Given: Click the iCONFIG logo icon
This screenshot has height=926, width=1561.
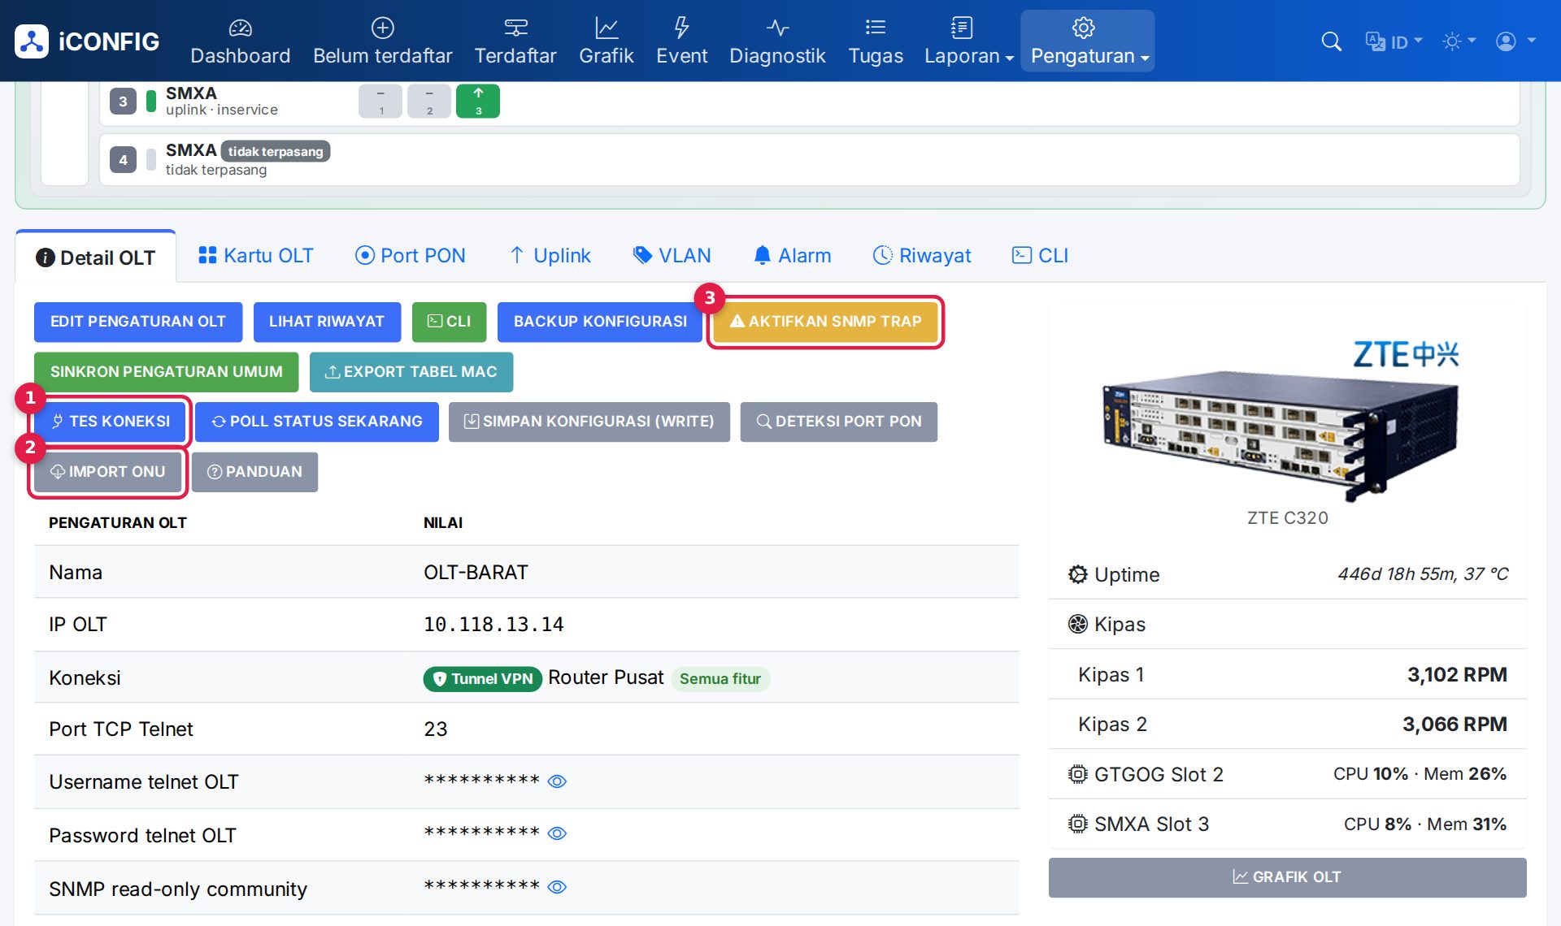Looking at the screenshot, I should (32, 41).
